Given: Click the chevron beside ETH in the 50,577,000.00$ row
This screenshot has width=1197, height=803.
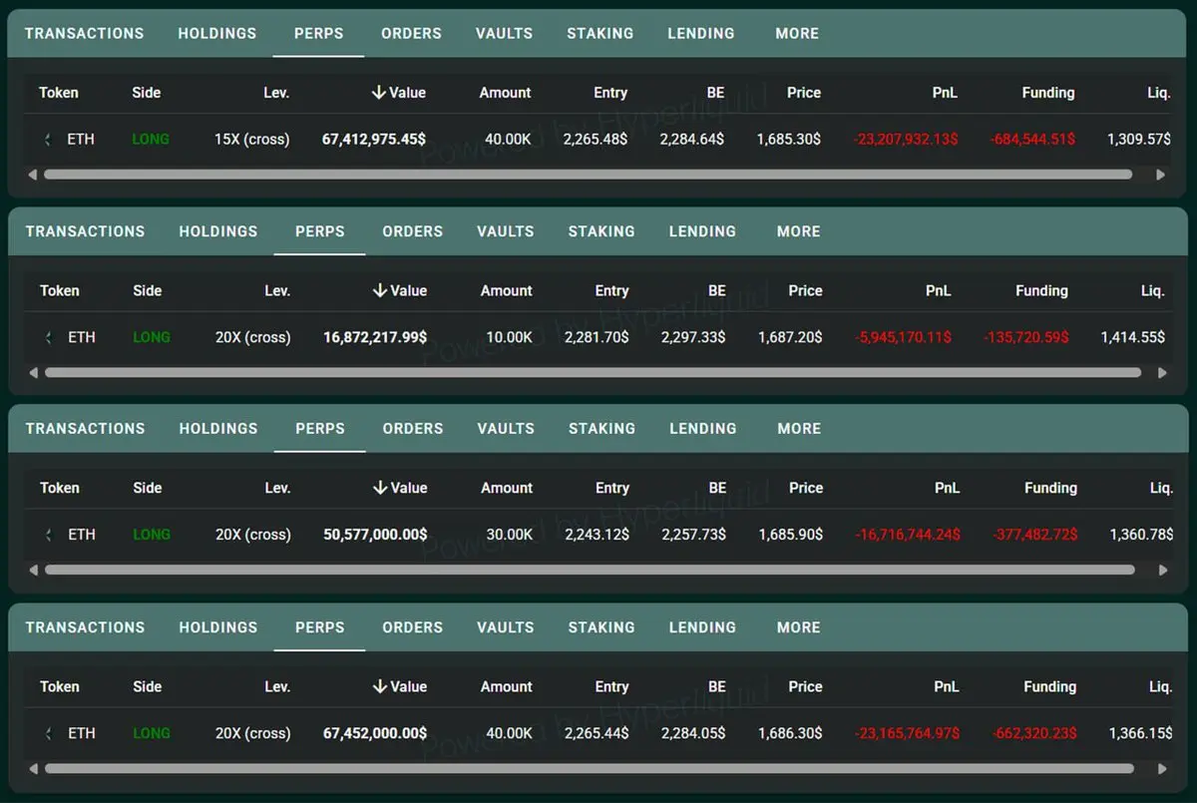Looking at the screenshot, I should click(x=49, y=535).
